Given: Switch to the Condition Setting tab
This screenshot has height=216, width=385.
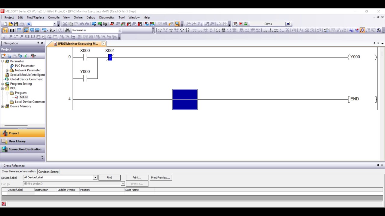Looking at the screenshot, I should [48, 172].
